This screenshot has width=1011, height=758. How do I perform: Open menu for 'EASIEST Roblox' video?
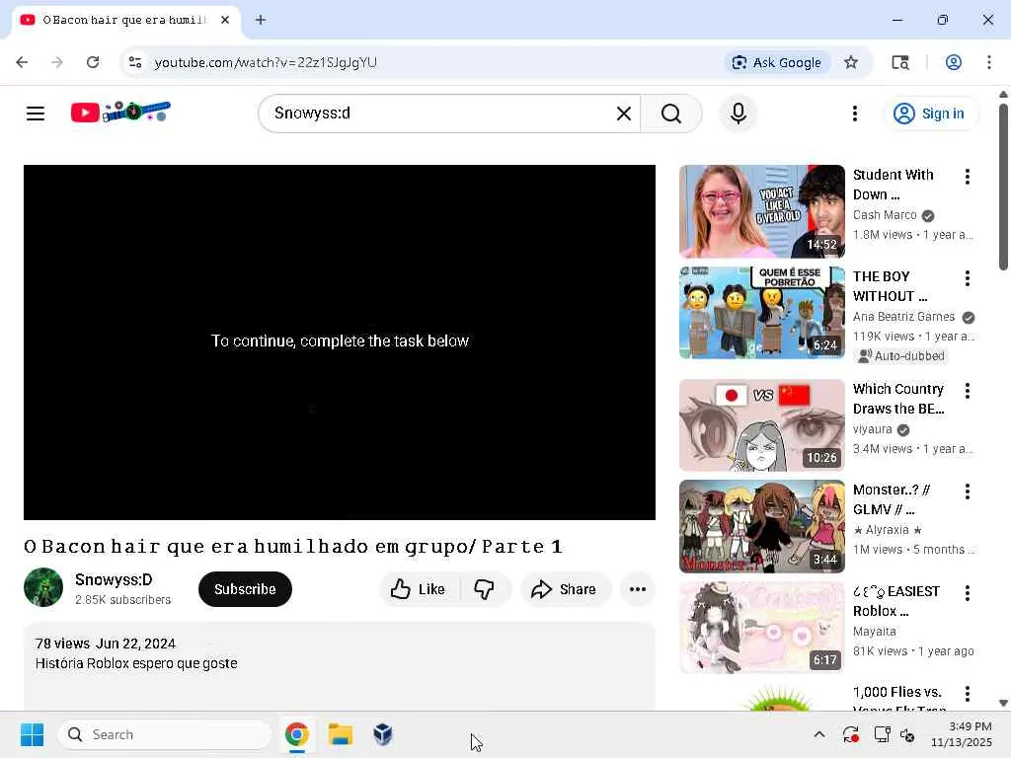[968, 593]
